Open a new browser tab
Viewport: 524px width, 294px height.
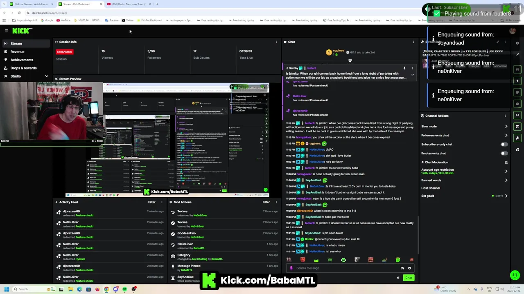point(157,4)
